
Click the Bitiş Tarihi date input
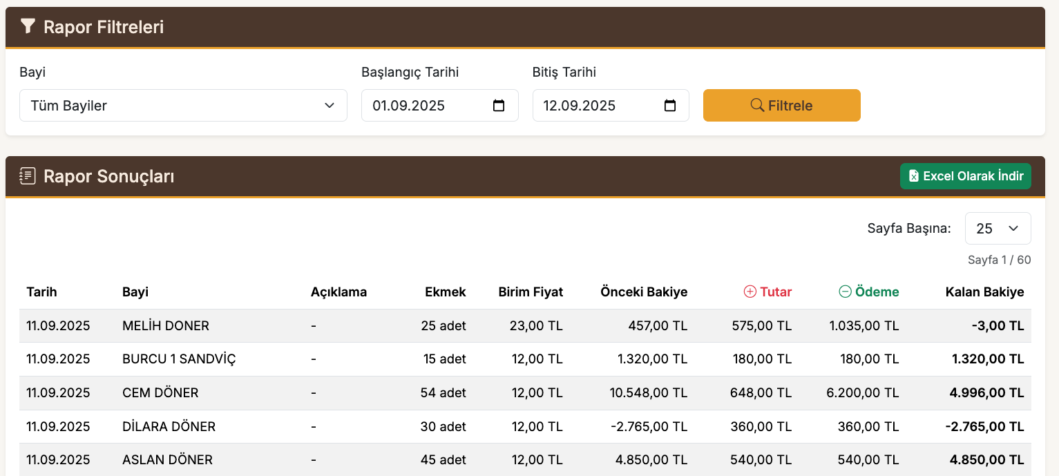tap(598, 106)
